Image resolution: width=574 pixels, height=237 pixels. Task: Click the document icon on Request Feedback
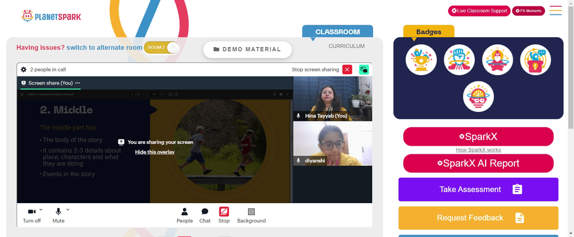(x=519, y=218)
